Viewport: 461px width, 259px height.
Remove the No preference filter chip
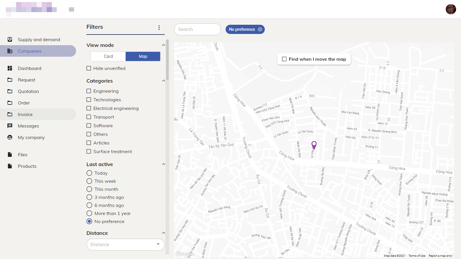pyautogui.click(x=260, y=29)
